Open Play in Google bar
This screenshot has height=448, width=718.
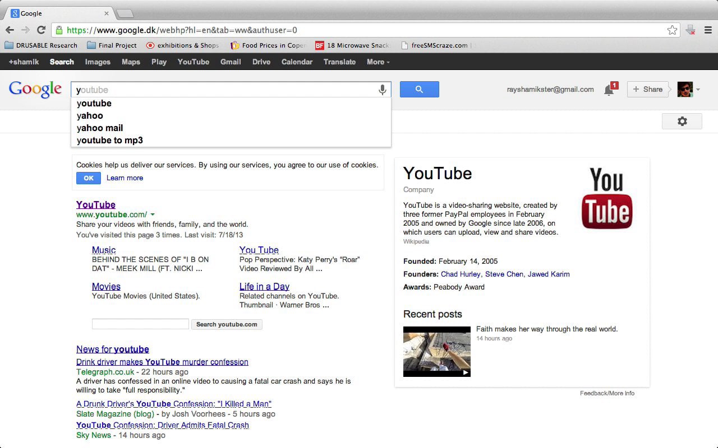click(159, 62)
